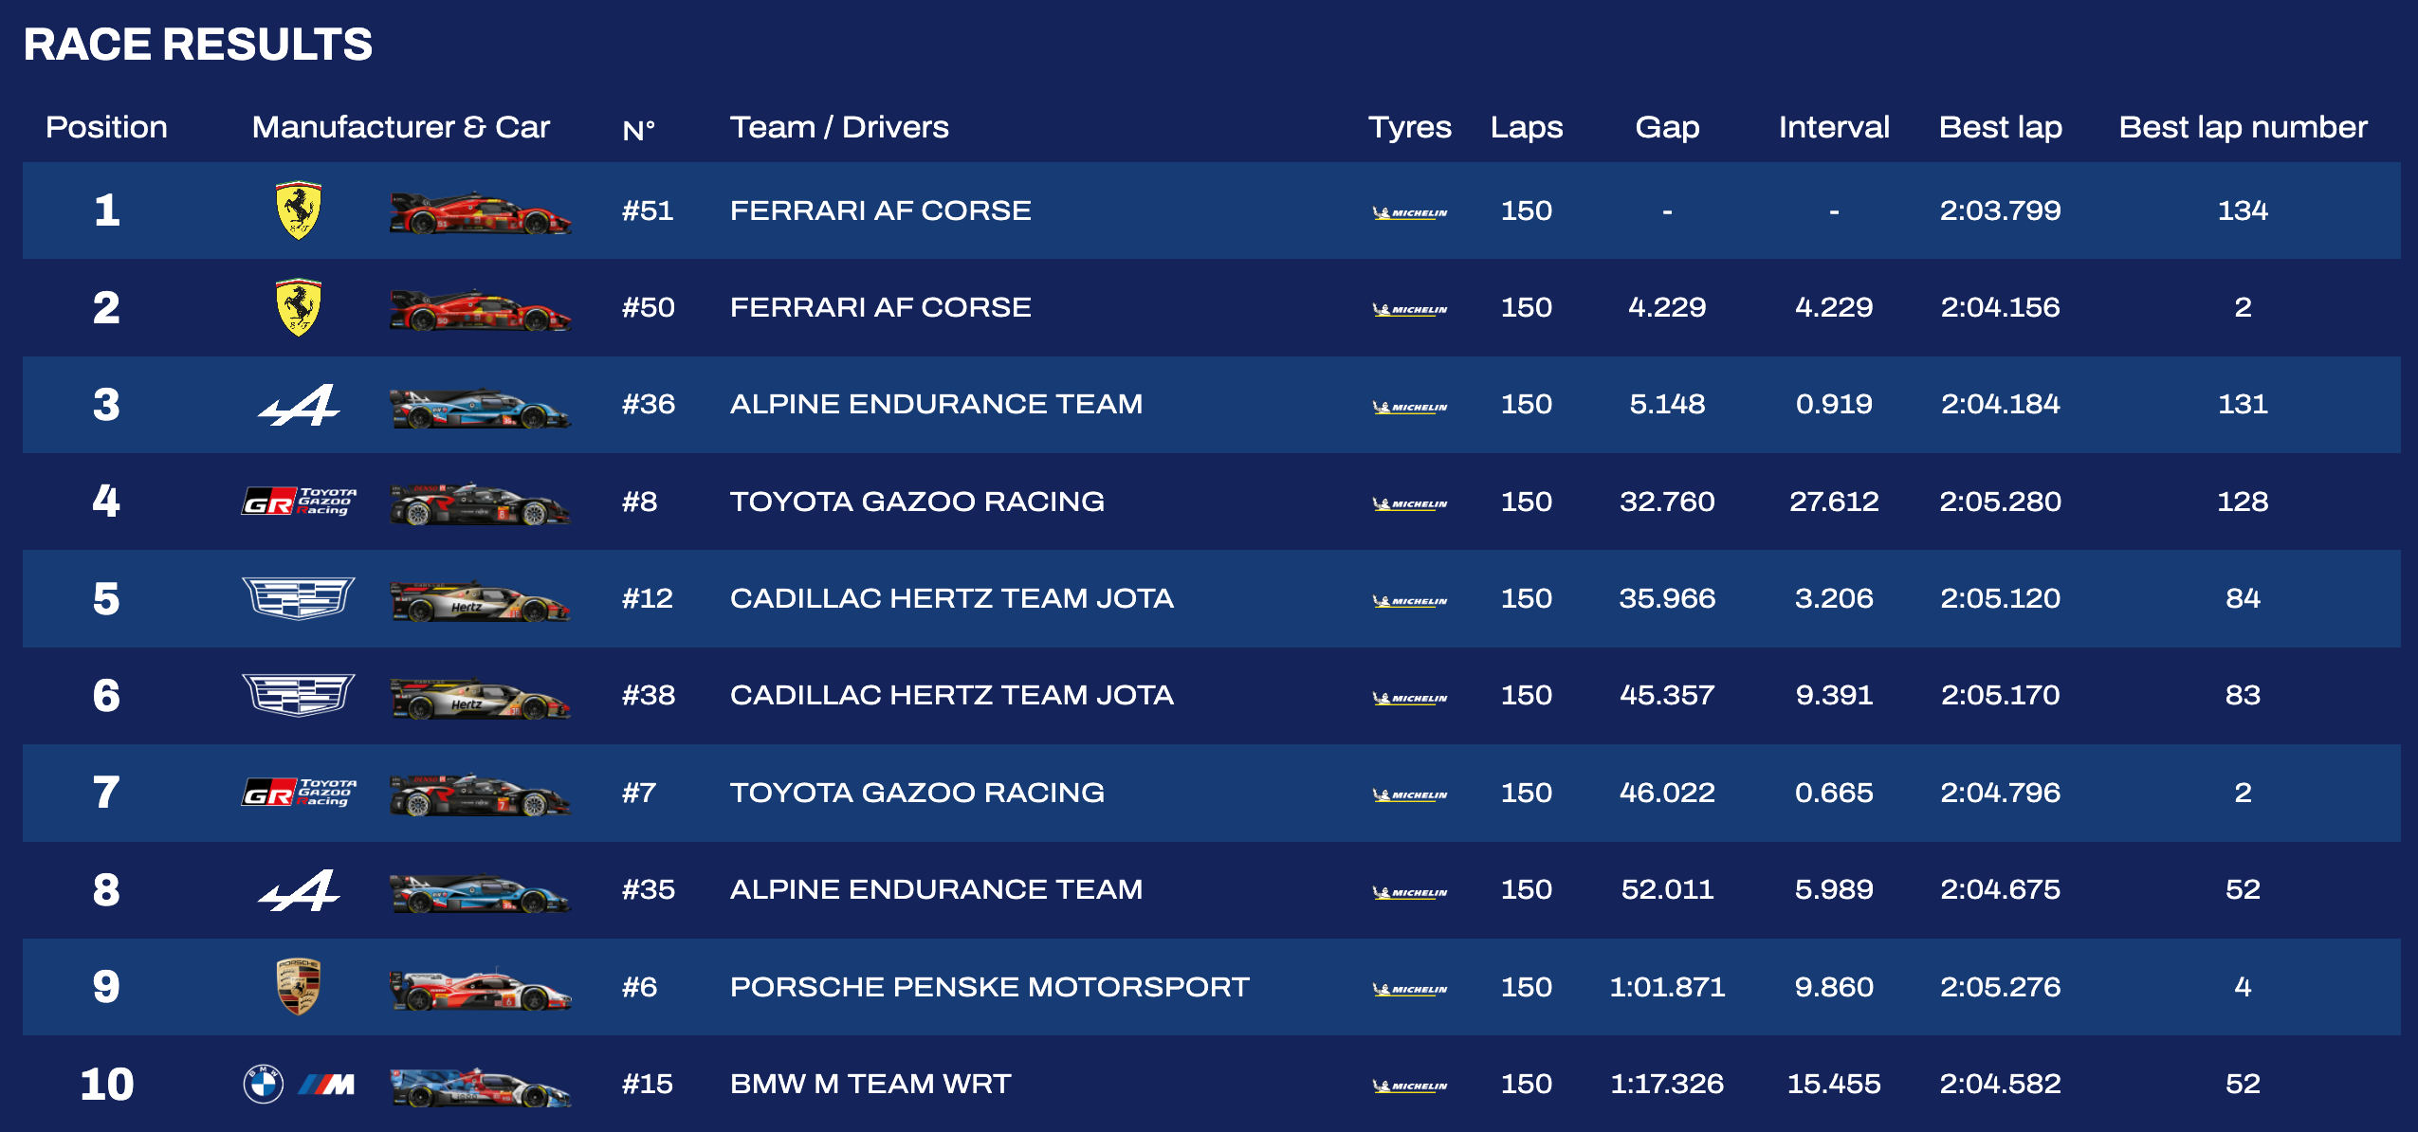This screenshot has width=2418, height=1132.
Task: Click the BMW roundel logo in row 10
Action: coord(264,1084)
